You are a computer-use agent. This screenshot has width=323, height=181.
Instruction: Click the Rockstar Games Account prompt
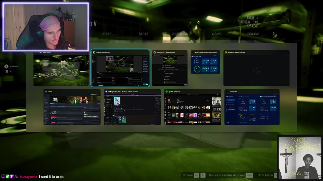click(x=227, y=175)
